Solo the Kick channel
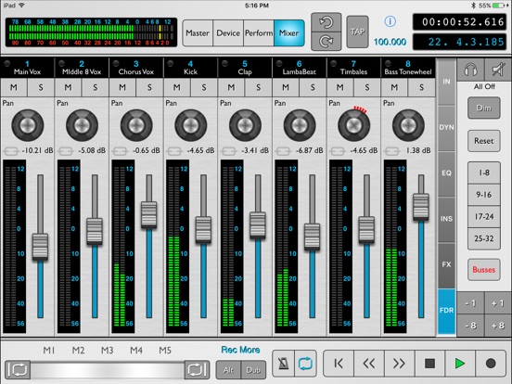512x384 pixels. 204,87
